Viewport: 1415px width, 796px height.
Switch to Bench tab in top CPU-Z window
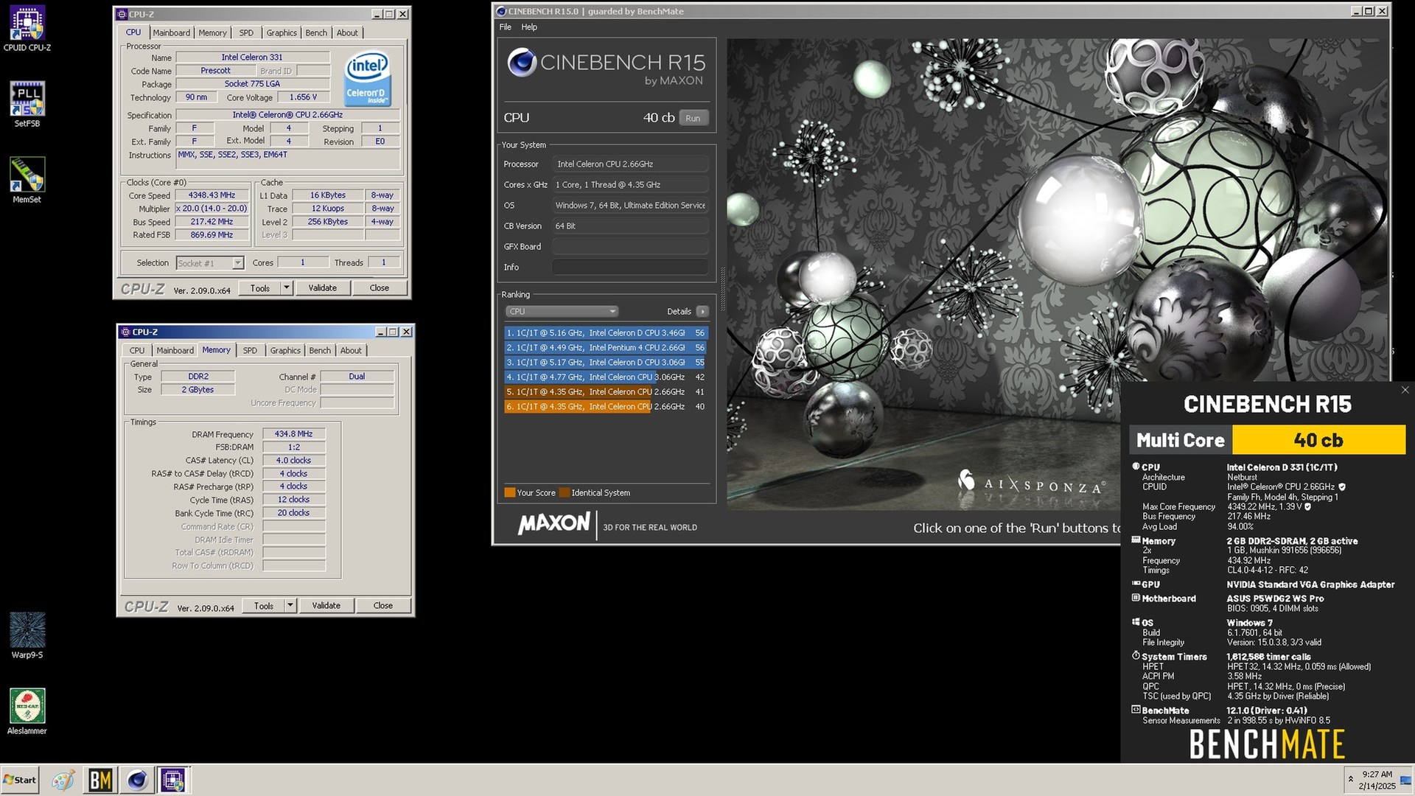point(316,33)
